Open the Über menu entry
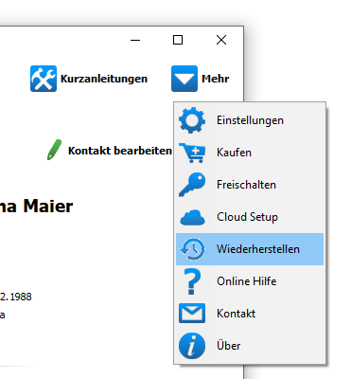This screenshot has height=379, width=351. (x=250, y=346)
